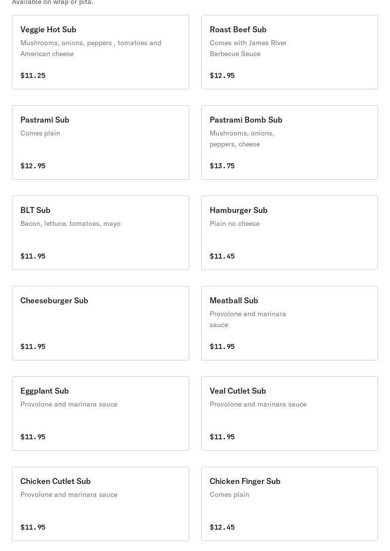This screenshot has height=551, width=390.
Task: Click the Meatball Sub description text
Action: coord(247,319)
